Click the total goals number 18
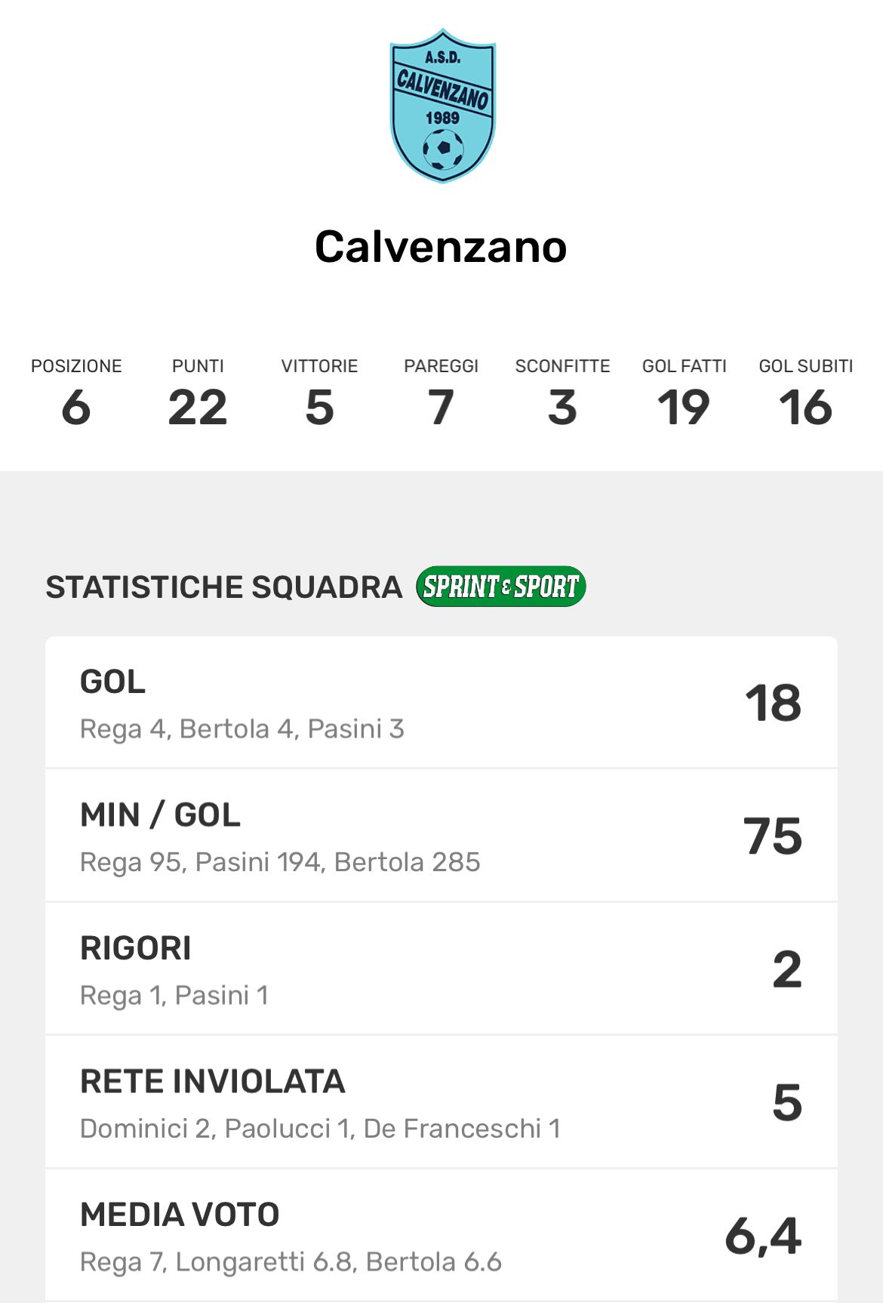Image resolution: width=883 pixels, height=1303 pixels. pyautogui.click(x=773, y=704)
